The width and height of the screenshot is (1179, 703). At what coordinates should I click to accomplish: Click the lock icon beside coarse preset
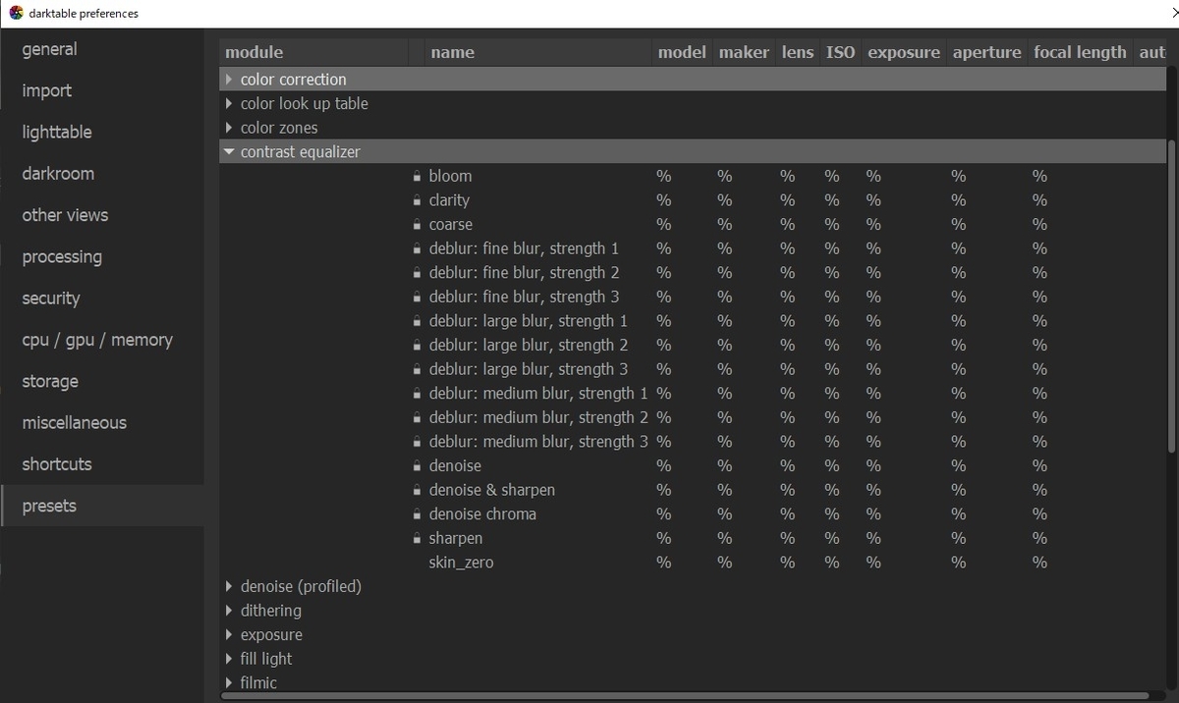click(417, 225)
